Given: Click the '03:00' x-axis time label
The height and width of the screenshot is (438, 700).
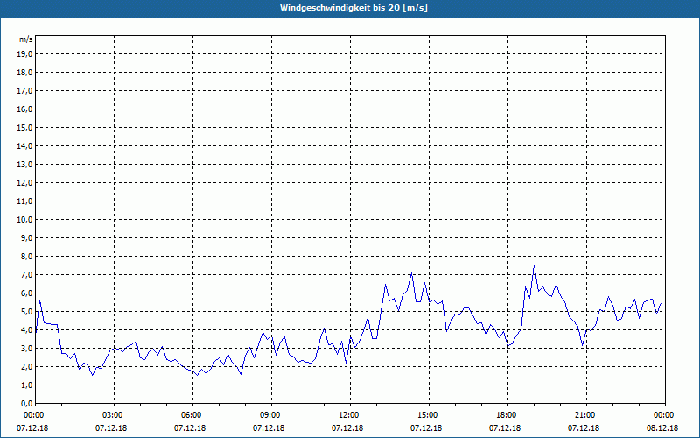Looking at the screenshot, I should click(x=115, y=415).
